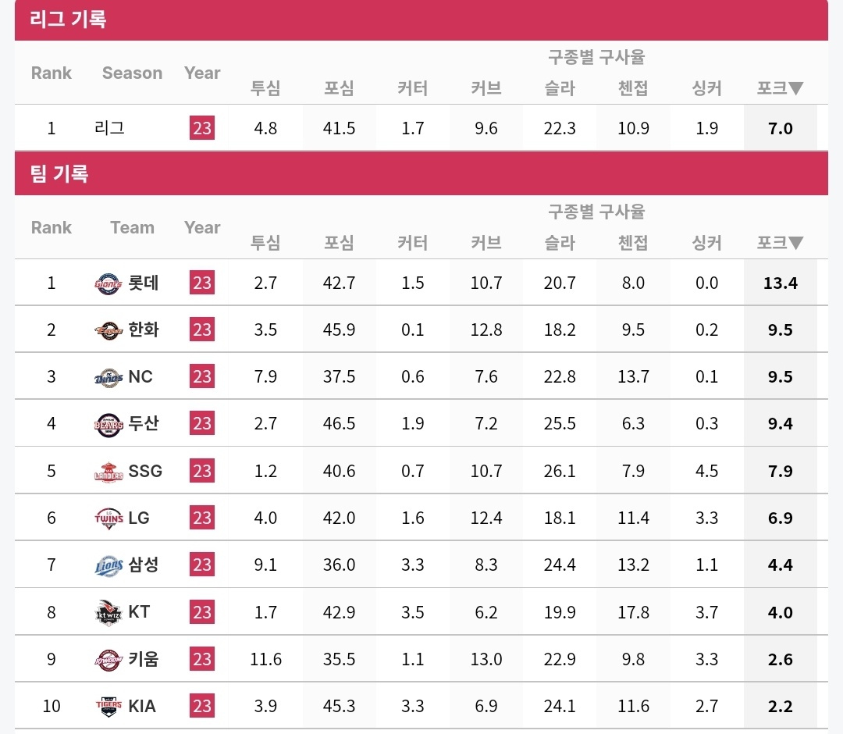The image size is (843, 734).
Task: Click the Kiwoom Heroes team logo
Action: click(108, 659)
